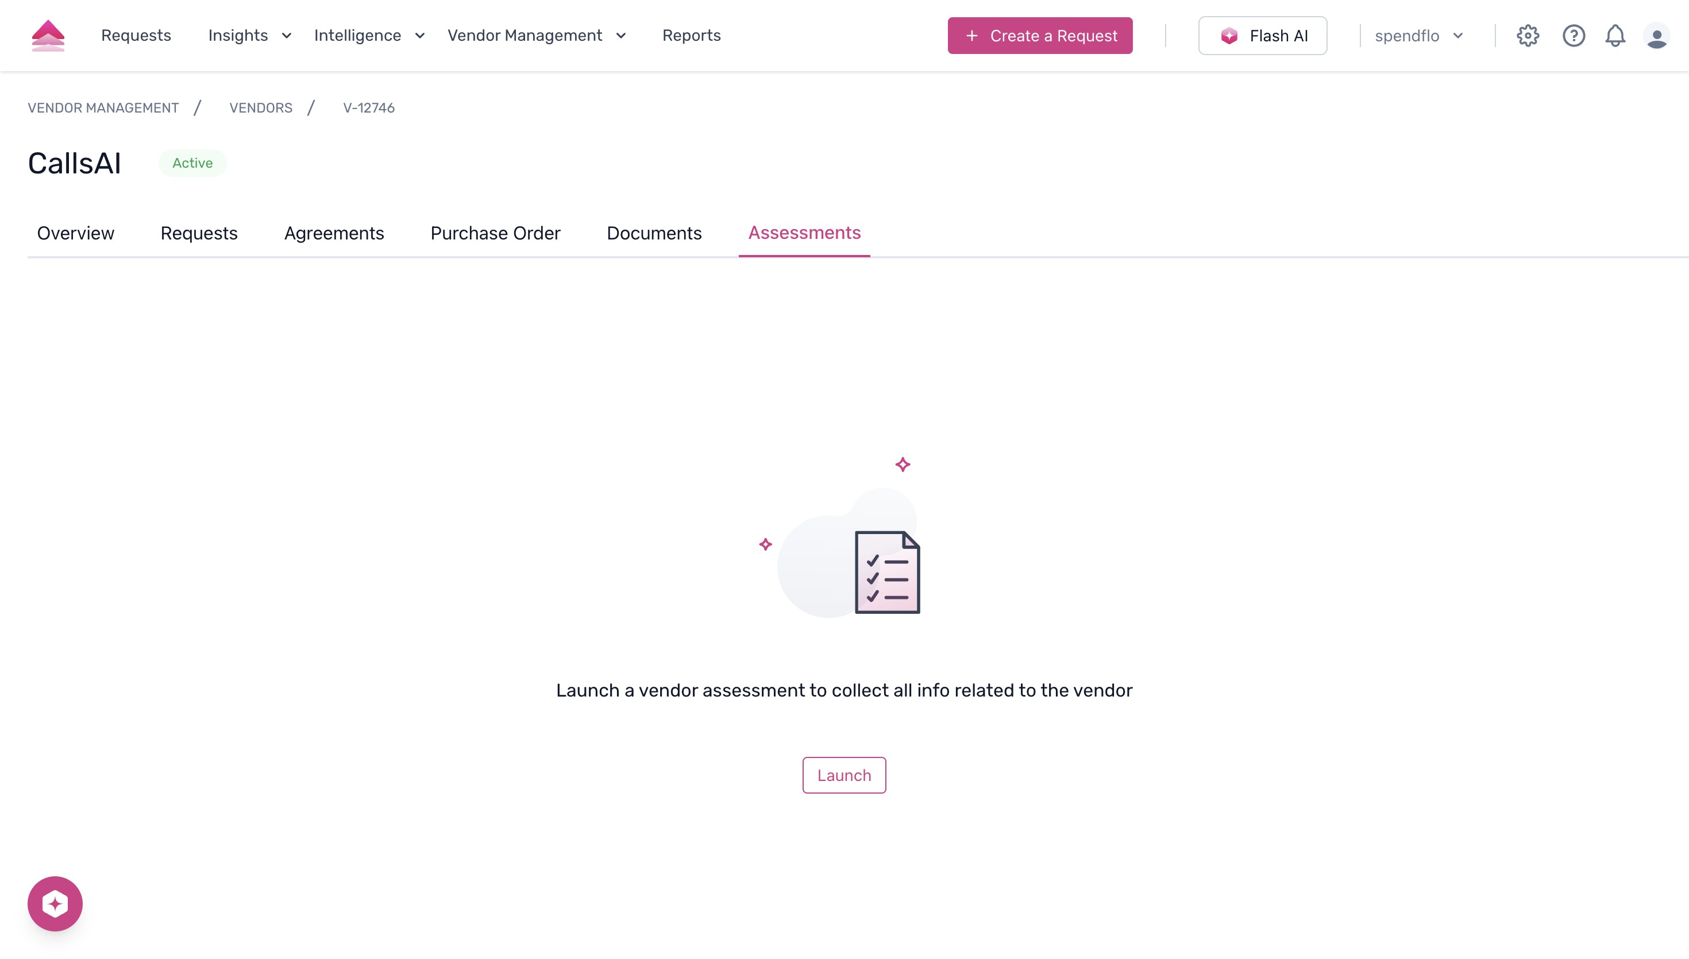Open the user profile avatar icon
The height and width of the screenshot is (959, 1689).
1657,36
